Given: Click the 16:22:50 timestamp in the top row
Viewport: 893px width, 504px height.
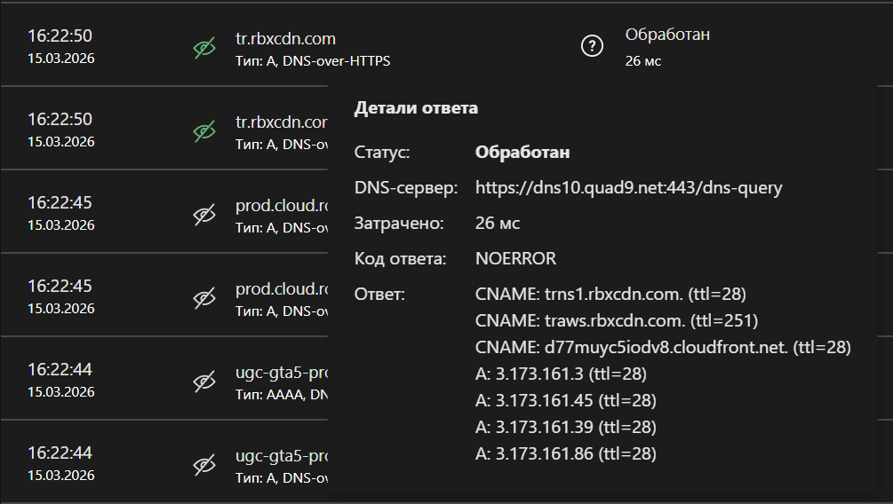Looking at the screenshot, I should pos(60,36).
